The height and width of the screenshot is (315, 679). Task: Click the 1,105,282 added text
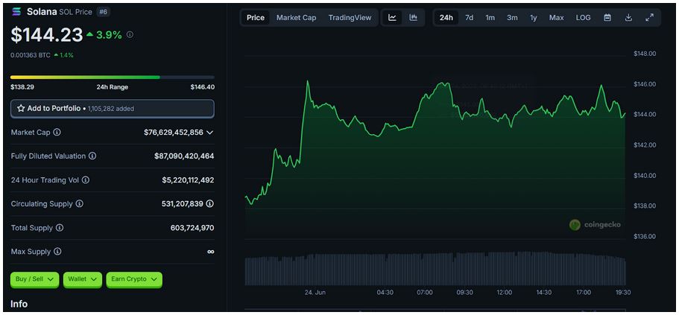point(111,109)
